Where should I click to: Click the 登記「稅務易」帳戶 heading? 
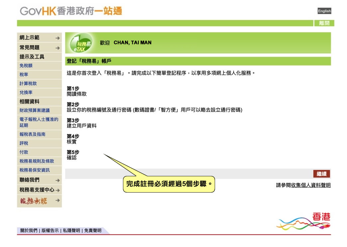pyautogui.click(x=89, y=61)
